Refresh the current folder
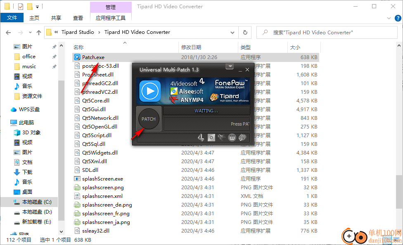The width and height of the screenshot is (403, 245). pos(245,32)
